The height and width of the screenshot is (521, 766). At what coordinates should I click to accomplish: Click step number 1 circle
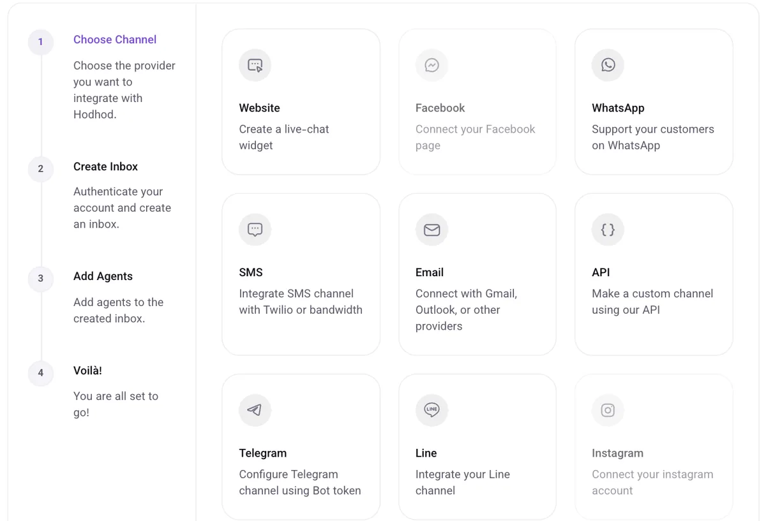coord(41,42)
